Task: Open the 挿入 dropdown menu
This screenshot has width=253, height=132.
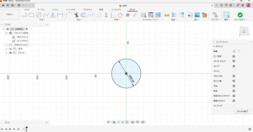Action: 197,20
